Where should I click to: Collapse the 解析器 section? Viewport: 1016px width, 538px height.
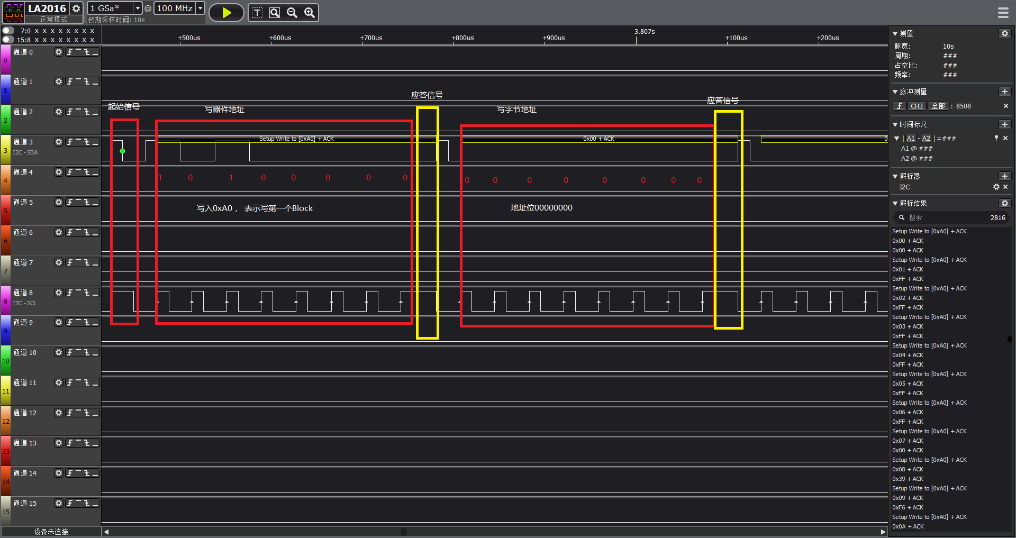895,176
